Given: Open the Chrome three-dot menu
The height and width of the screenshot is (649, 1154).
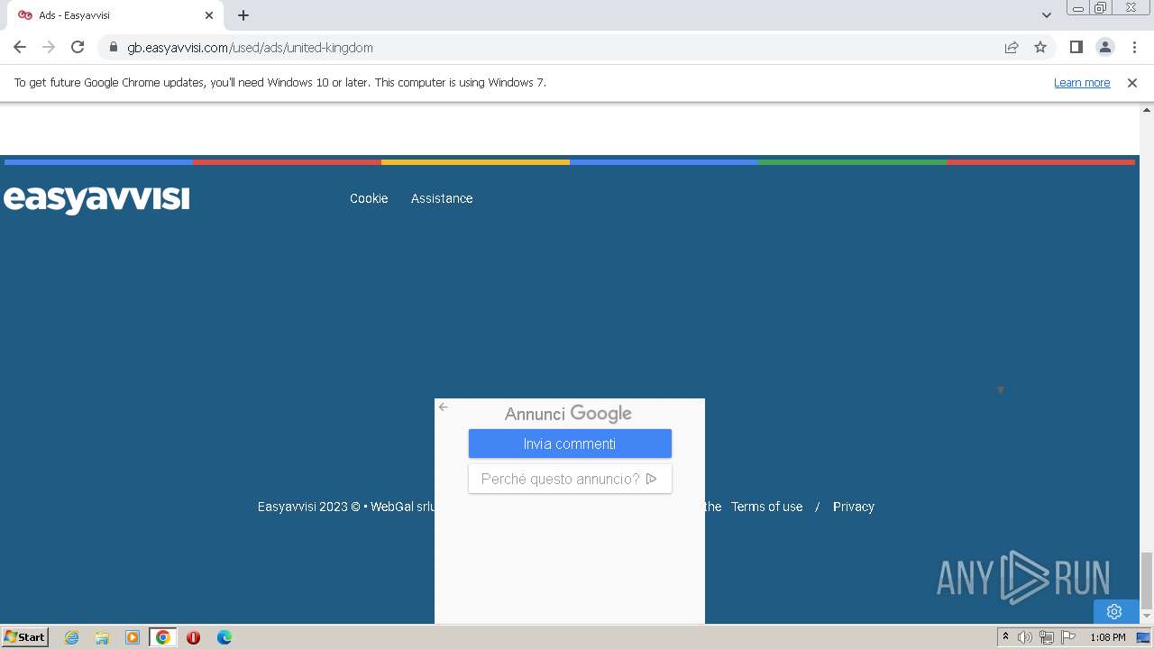Looking at the screenshot, I should (x=1134, y=47).
